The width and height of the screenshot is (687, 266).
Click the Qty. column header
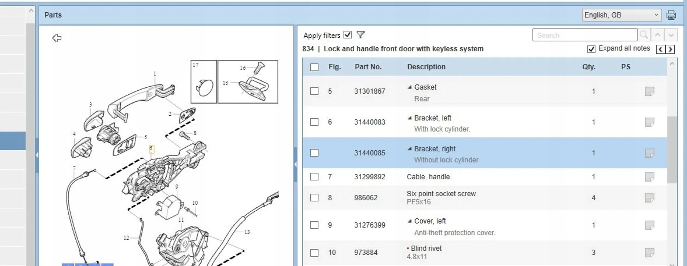coord(589,67)
